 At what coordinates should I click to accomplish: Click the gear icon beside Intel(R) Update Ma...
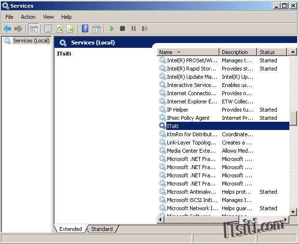pos(162,76)
